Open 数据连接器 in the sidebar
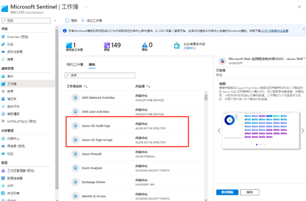Viewport: 306px width, 201px height. [x=15, y=178]
